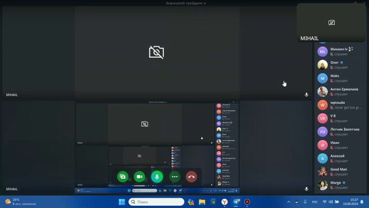Open the volume control in the tray
This screenshot has height=208, width=369.
(x=330, y=202)
